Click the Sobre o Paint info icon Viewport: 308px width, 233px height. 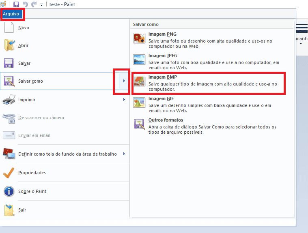(x=9, y=191)
